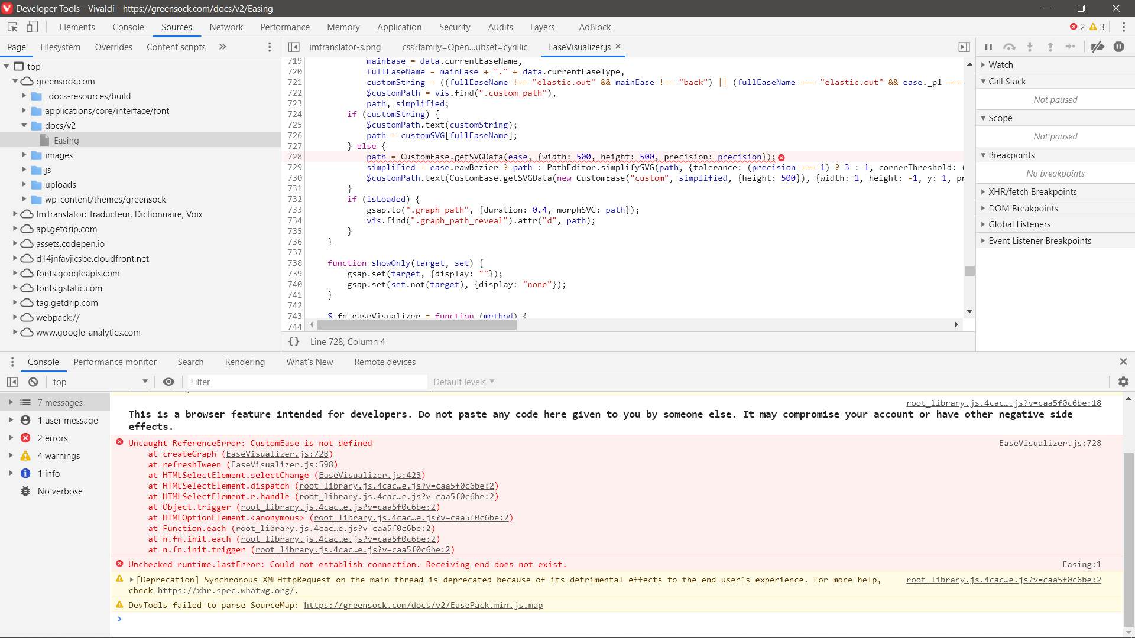Collapse greensock.com domain node

pos(15,81)
